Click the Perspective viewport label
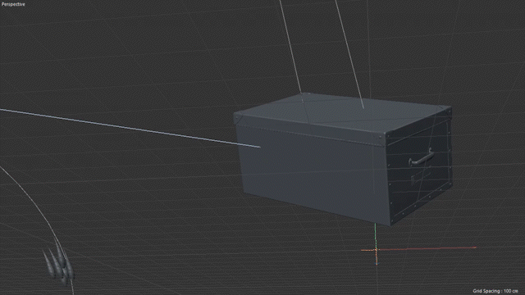The image size is (525, 295). (13, 4)
